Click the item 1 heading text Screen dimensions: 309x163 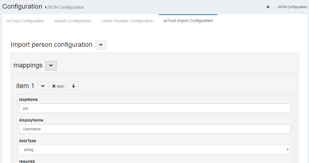click(x=25, y=86)
